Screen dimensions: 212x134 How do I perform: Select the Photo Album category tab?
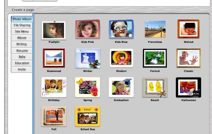[22, 19]
